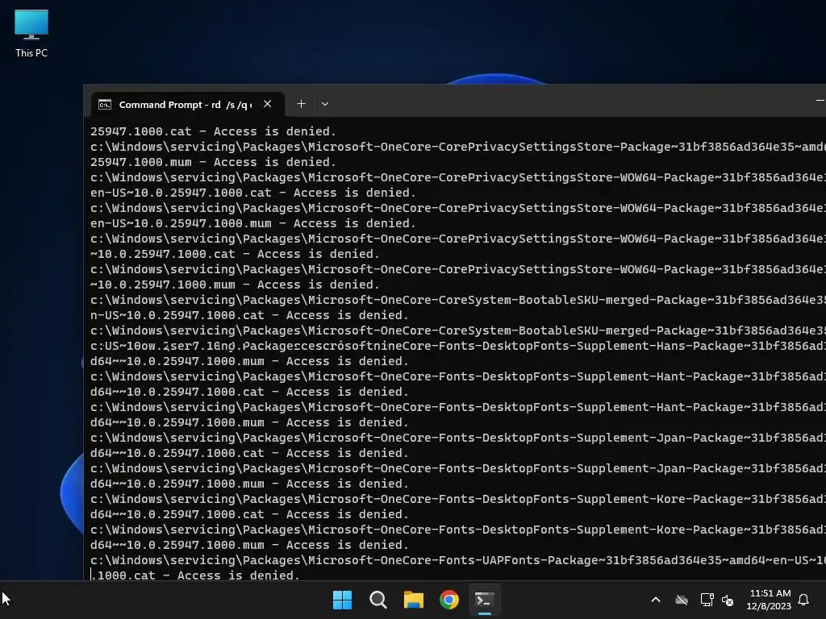The image size is (826, 619).
Task: Minimize the terminal window
Action: (x=820, y=100)
